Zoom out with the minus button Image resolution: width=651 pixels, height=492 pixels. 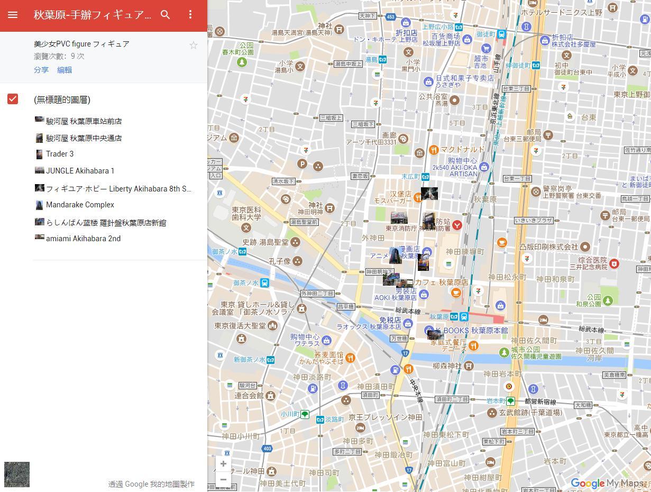(223, 480)
